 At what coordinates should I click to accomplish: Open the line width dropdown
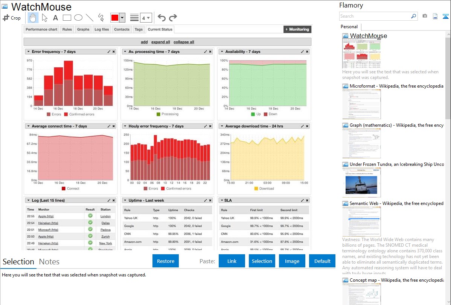pyautogui.click(x=146, y=18)
